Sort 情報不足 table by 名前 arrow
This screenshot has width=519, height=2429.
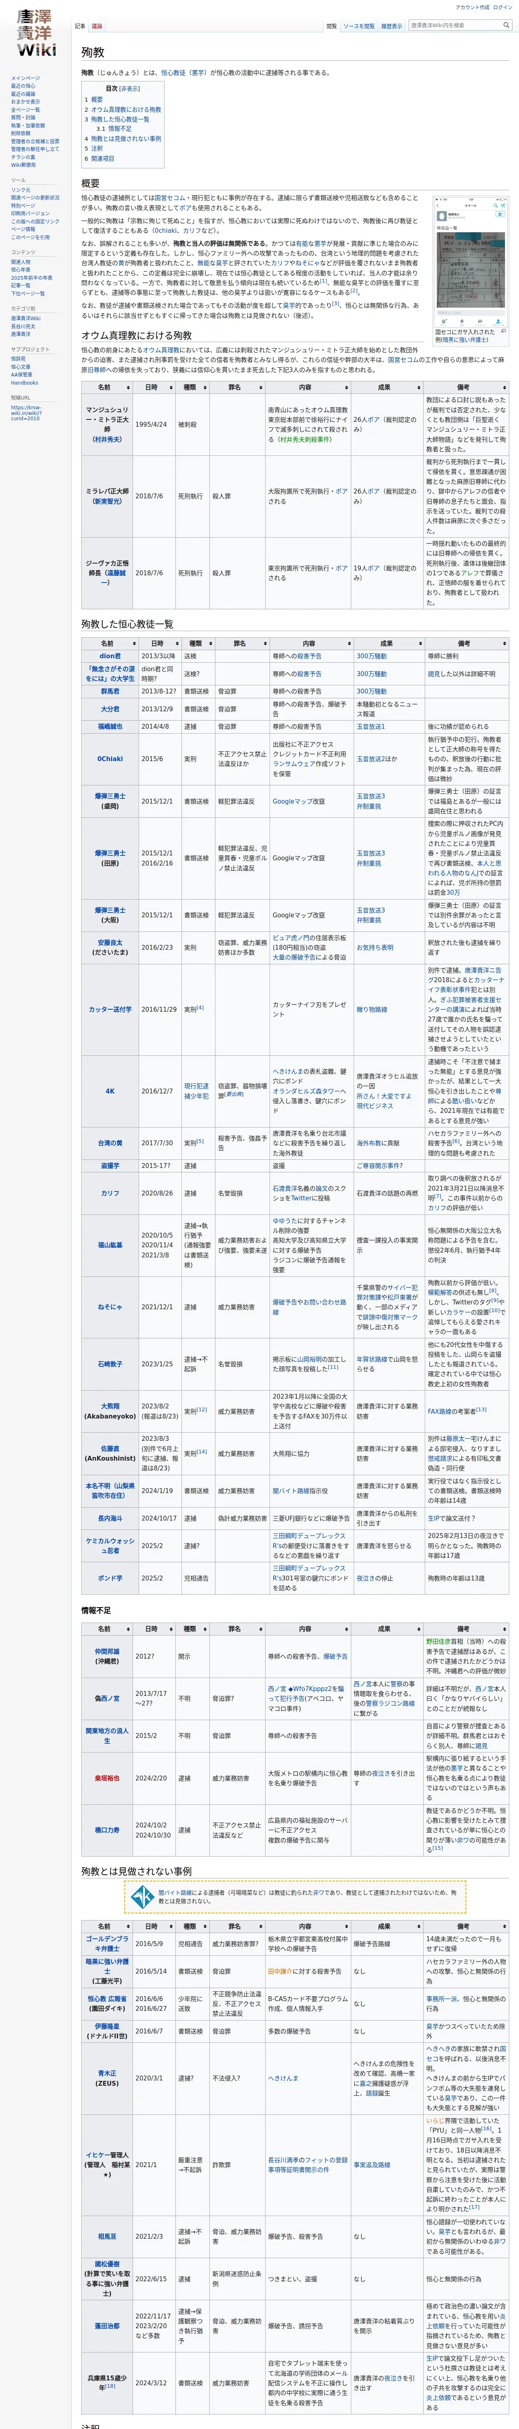click(x=128, y=1629)
